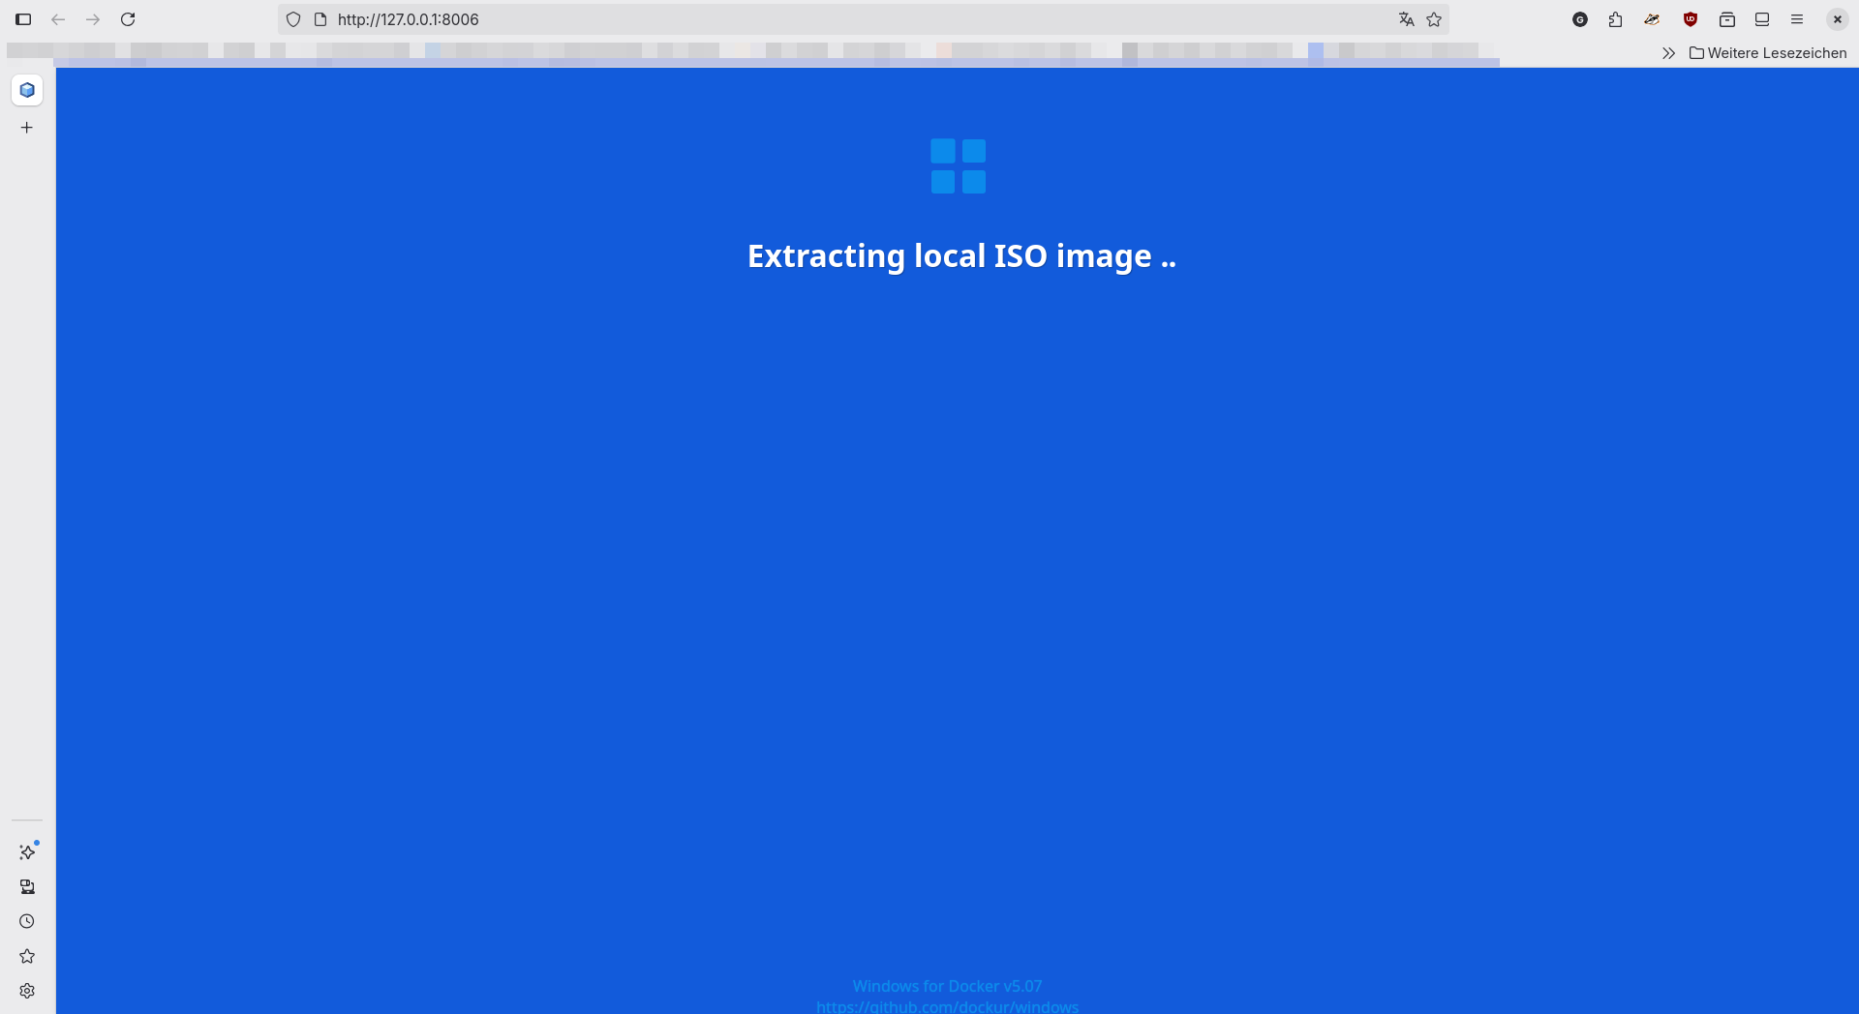Open the github.com/dockur/windows link
This screenshot has width=1859, height=1014.
click(x=947, y=1006)
